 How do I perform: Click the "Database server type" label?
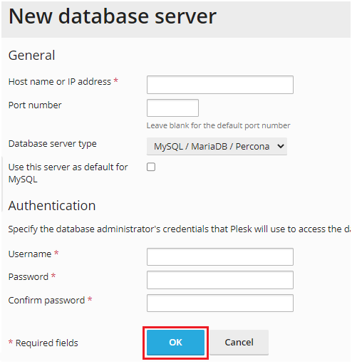53,144
